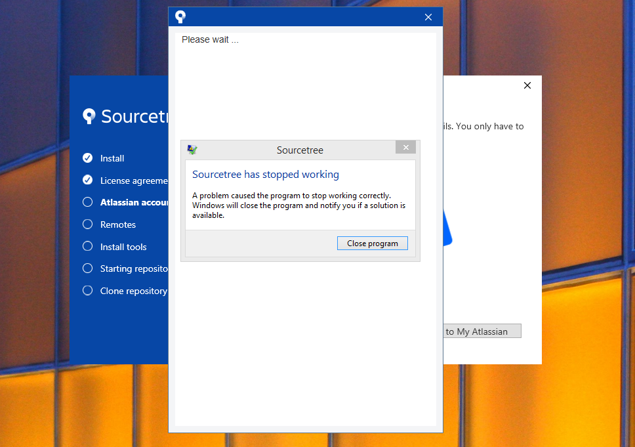Viewport: 635px width, 447px height.
Task: Close the Sourcetree installer window
Action: 527,85
